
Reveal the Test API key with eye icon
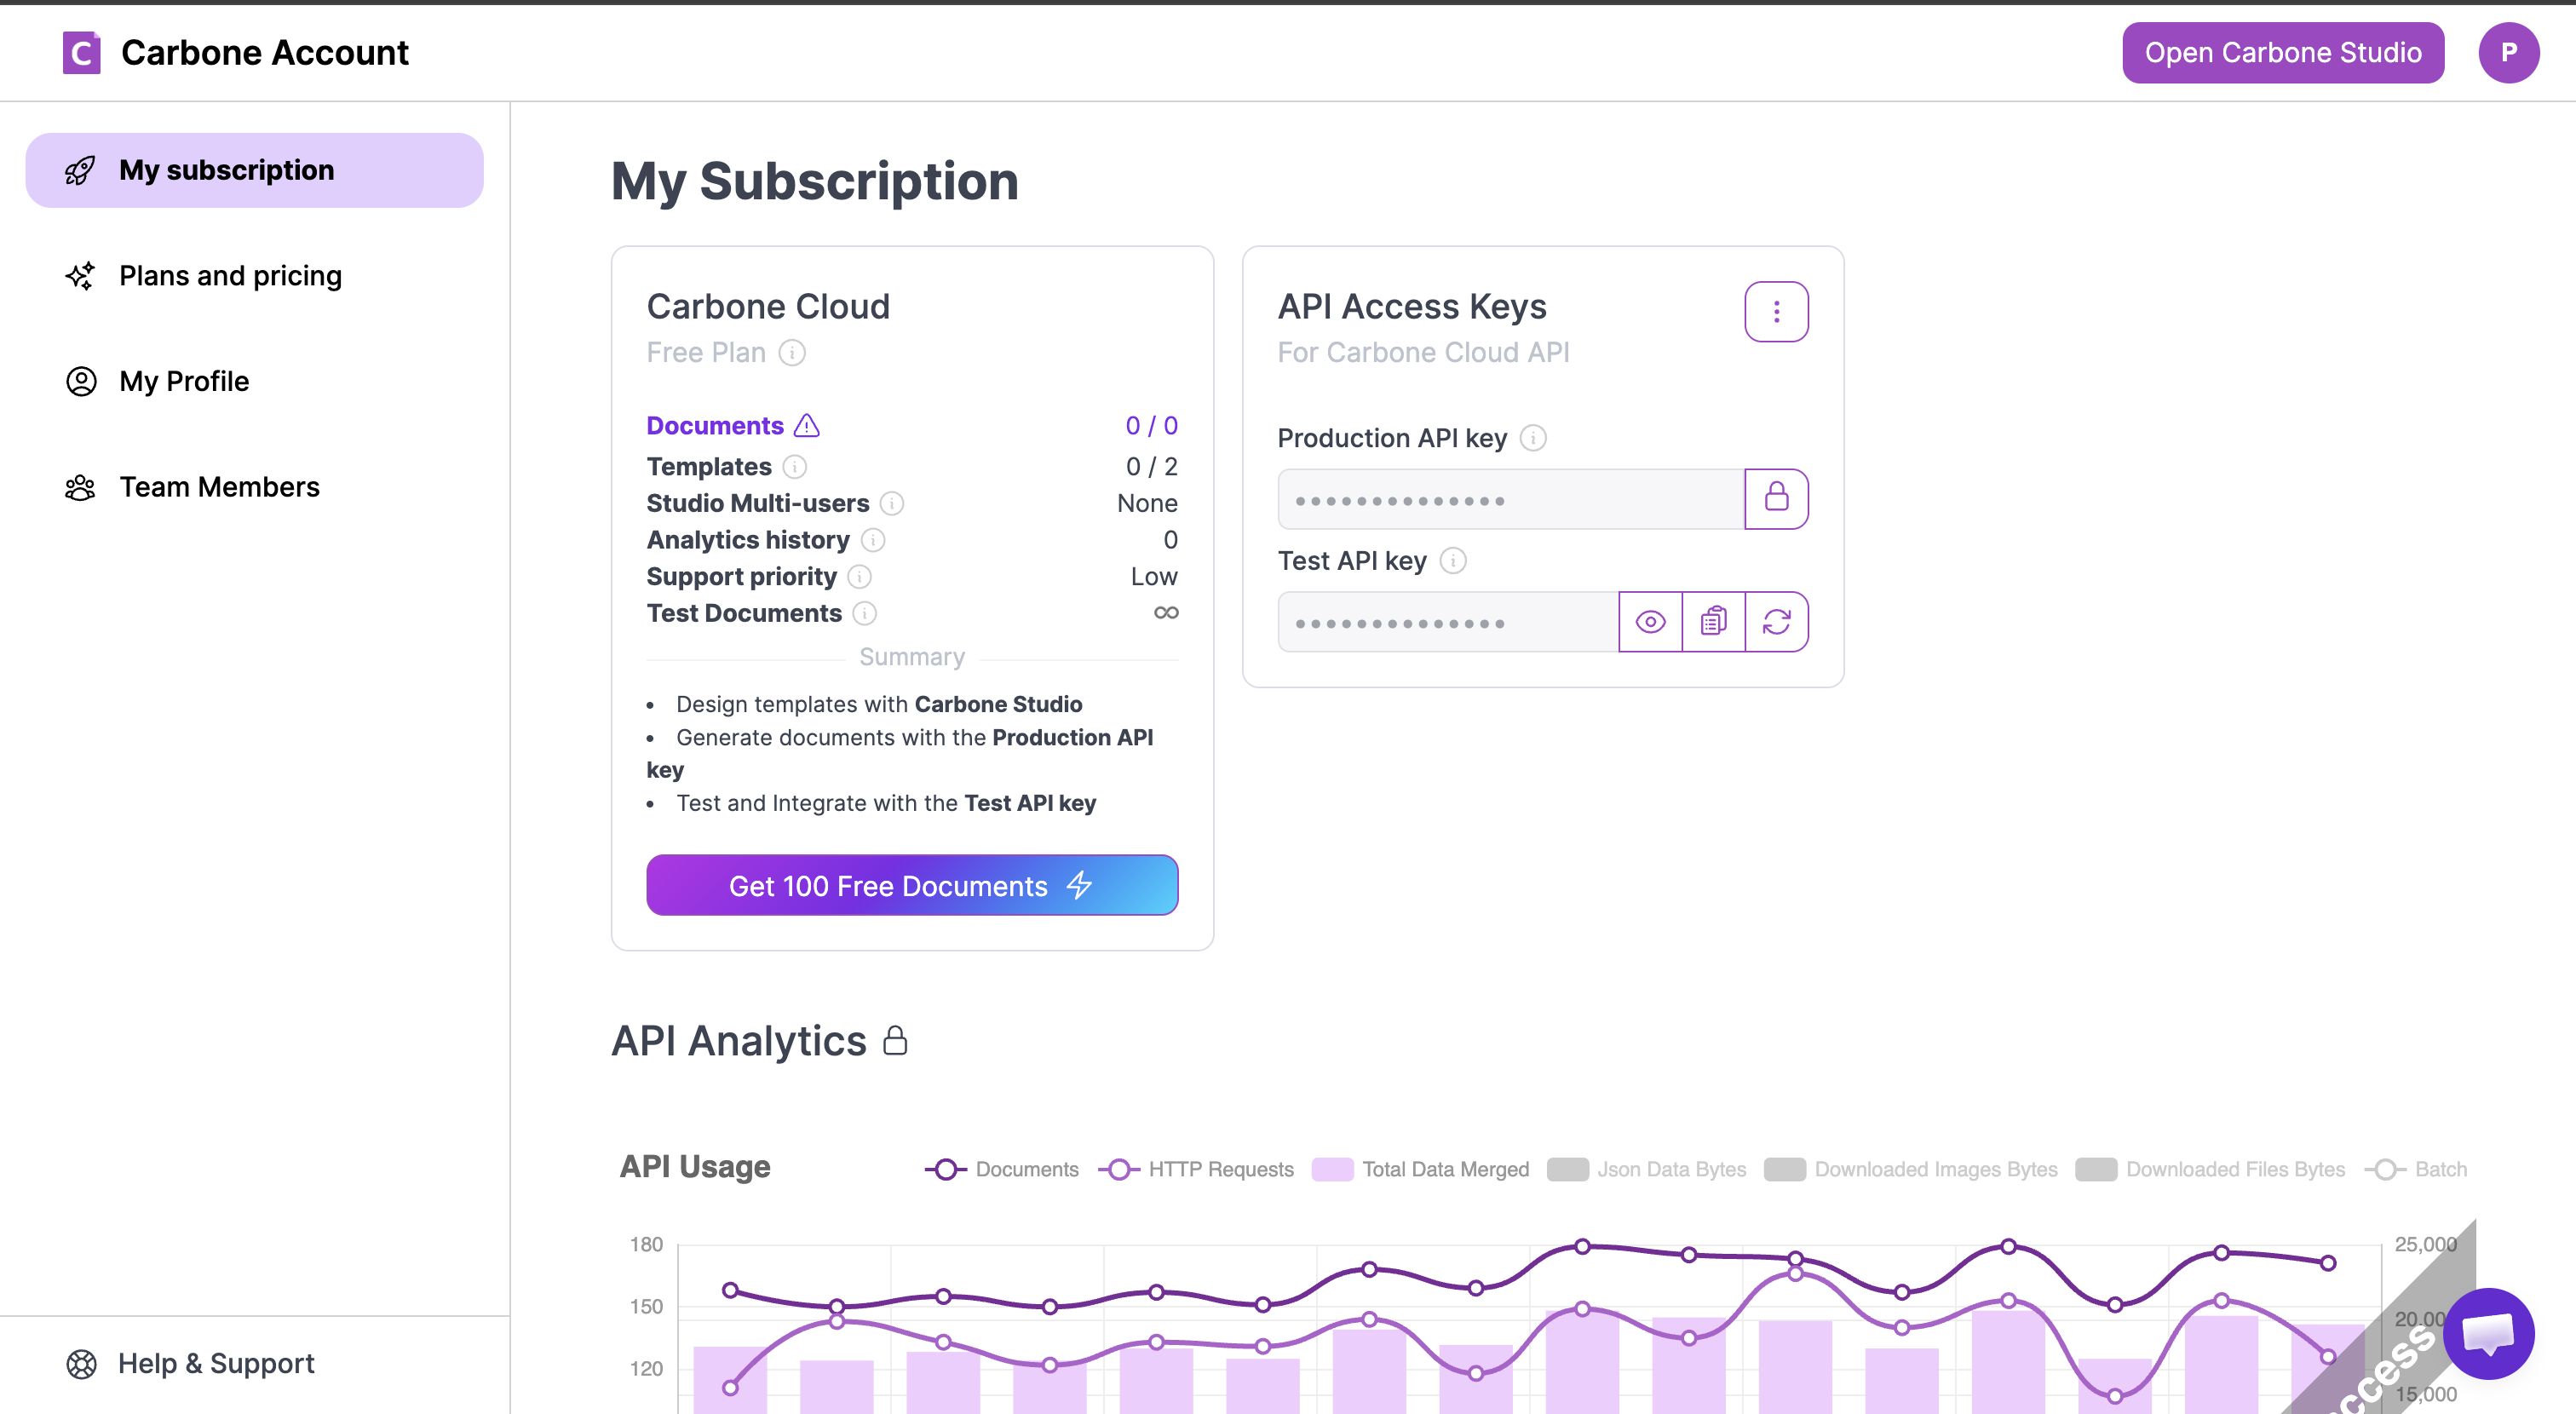(1650, 621)
